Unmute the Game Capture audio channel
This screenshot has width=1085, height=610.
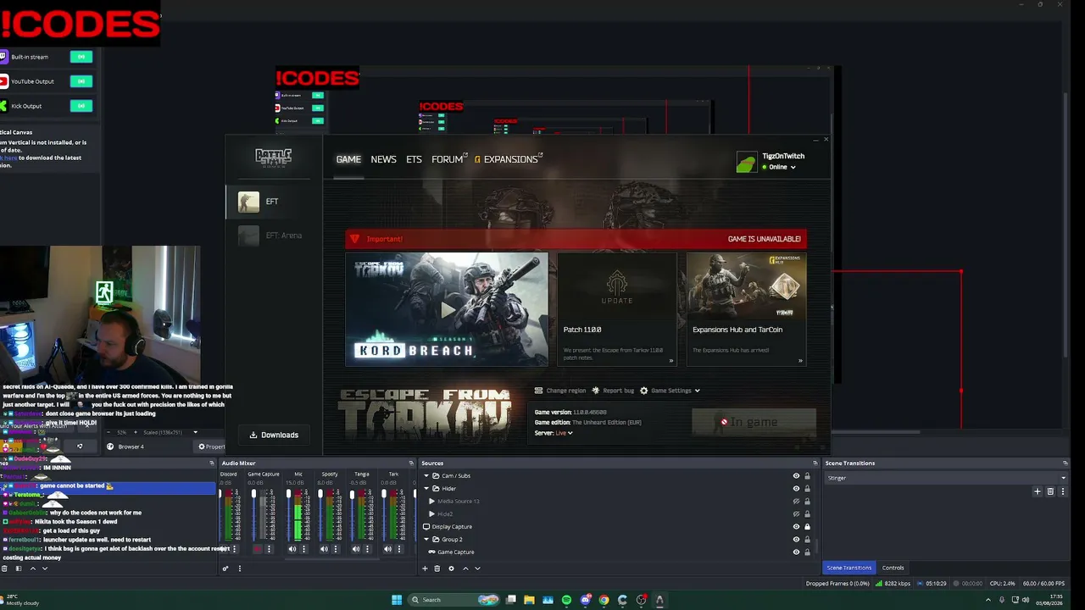click(x=258, y=549)
